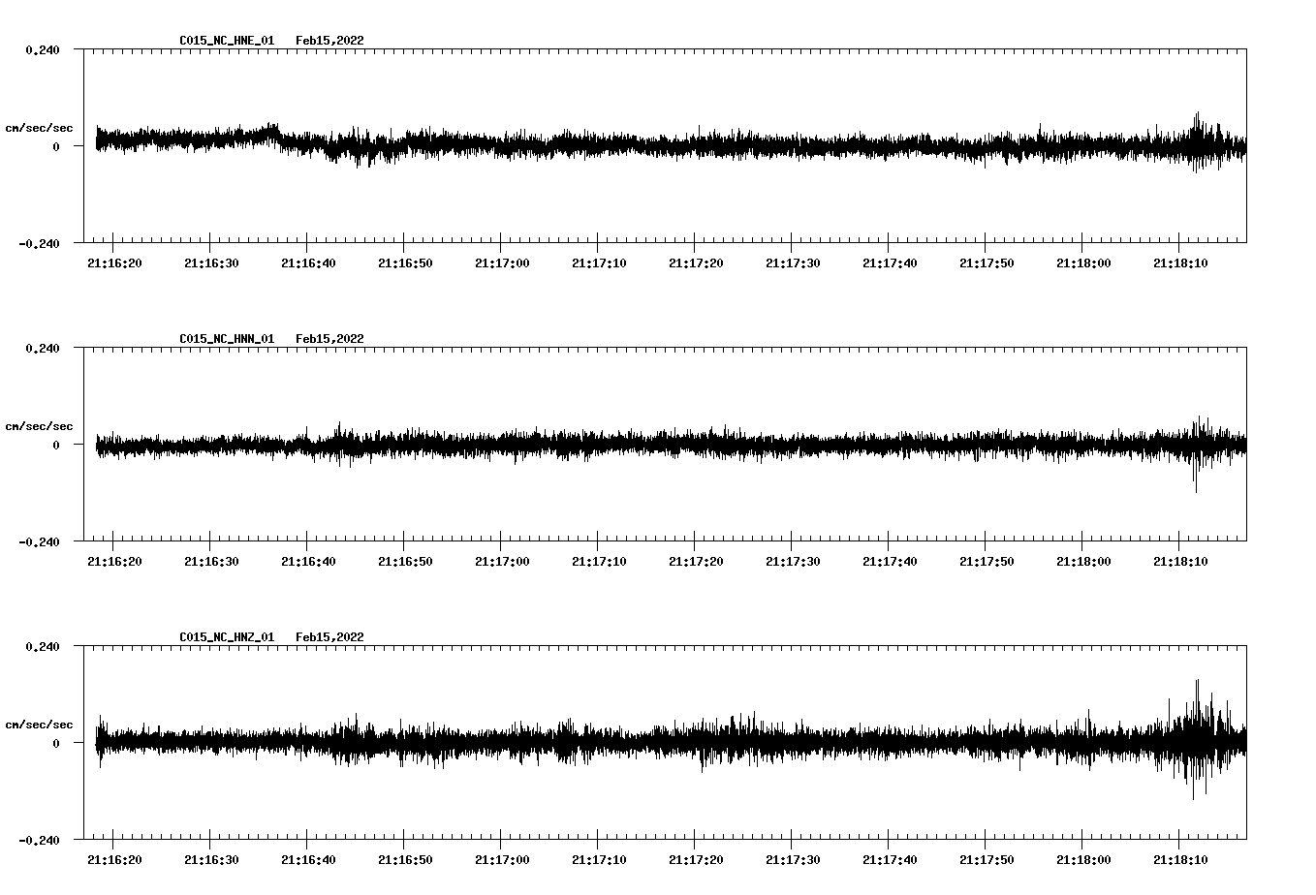Click the baseline step in the HNE waveform

[279, 136]
